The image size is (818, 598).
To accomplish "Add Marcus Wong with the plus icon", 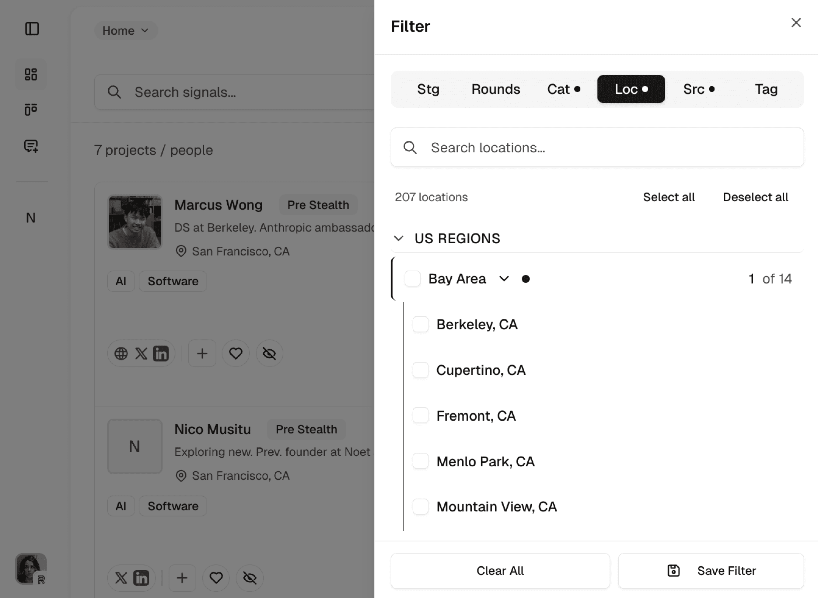I will pos(202,353).
